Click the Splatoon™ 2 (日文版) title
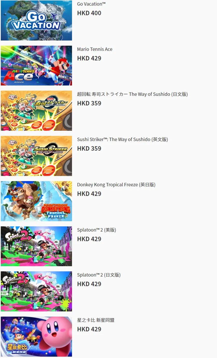217x358 pixels. click(99, 275)
